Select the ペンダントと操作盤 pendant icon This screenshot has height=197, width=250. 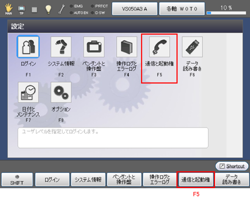click(94, 47)
